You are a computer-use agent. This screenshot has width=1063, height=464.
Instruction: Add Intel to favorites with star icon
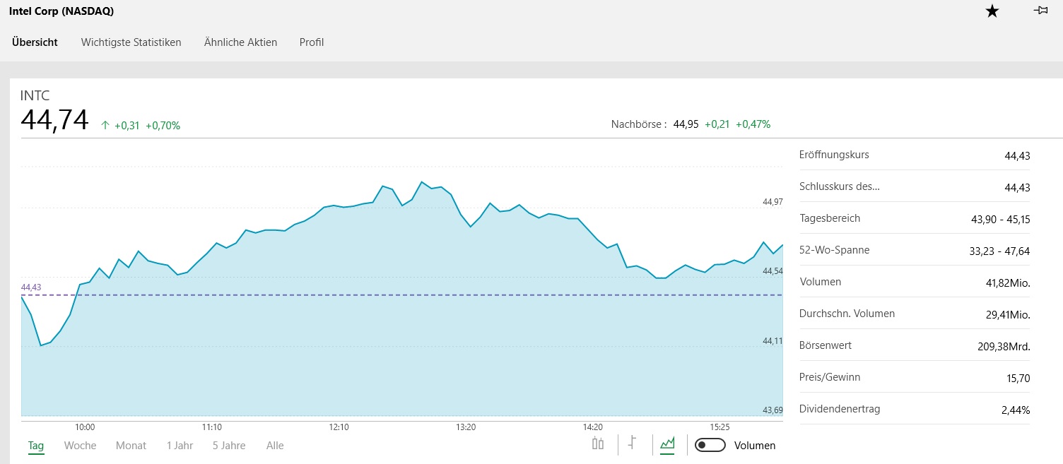click(992, 11)
